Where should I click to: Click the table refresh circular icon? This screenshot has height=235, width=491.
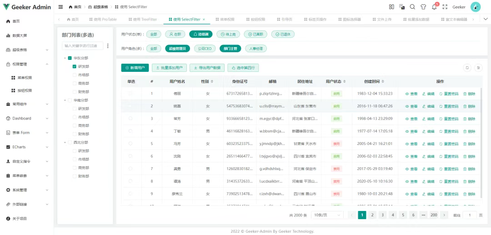(x=467, y=68)
